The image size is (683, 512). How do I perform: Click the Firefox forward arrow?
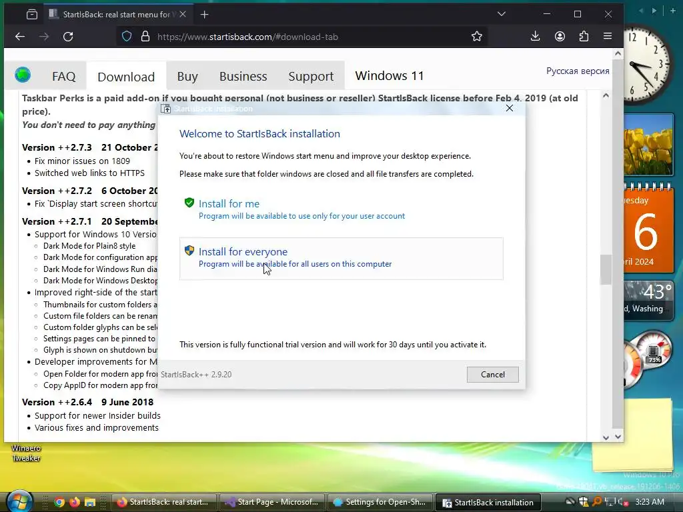pos(44,37)
